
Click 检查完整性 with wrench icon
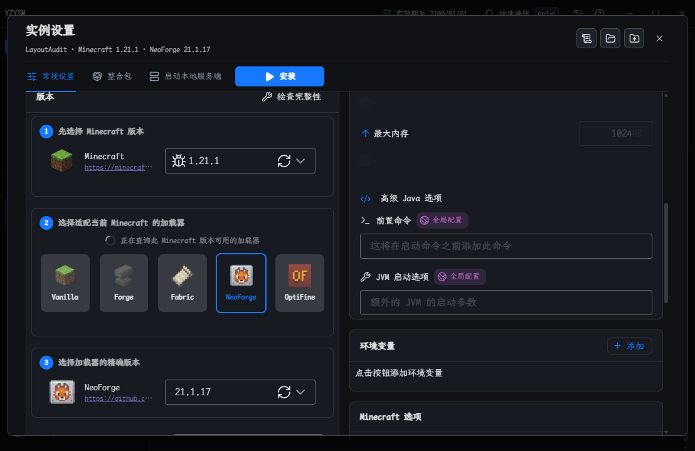click(291, 96)
